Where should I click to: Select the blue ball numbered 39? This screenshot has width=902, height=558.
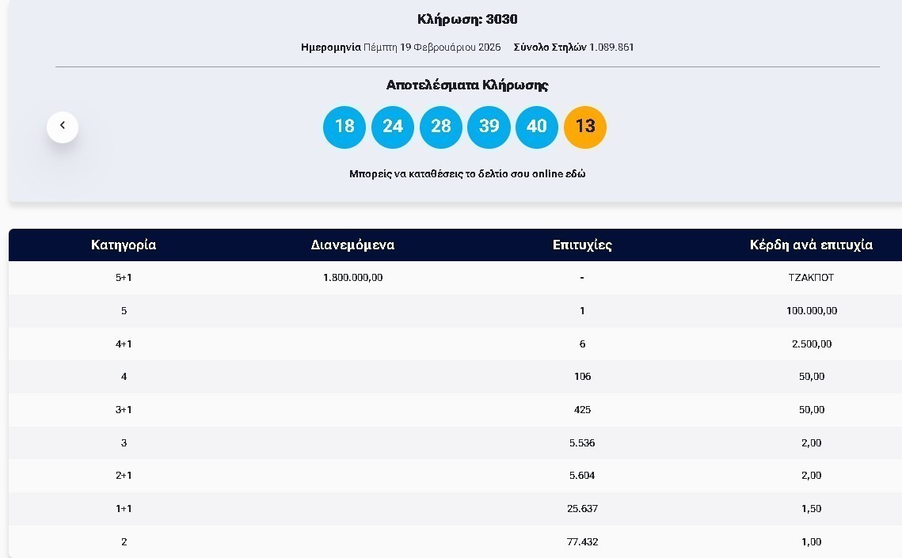point(489,127)
